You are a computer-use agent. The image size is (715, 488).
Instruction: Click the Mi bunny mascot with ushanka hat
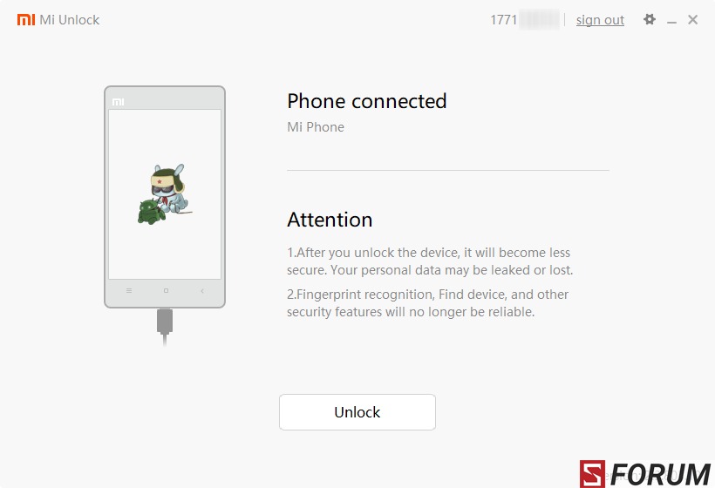click(x=170, y=188)
